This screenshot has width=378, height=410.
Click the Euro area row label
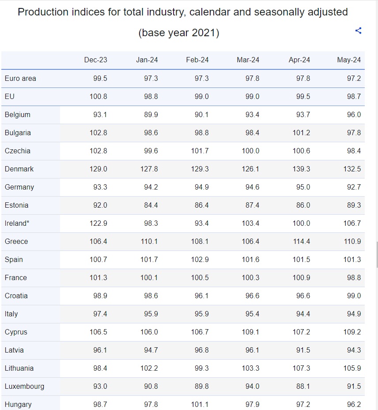(20, 78)
